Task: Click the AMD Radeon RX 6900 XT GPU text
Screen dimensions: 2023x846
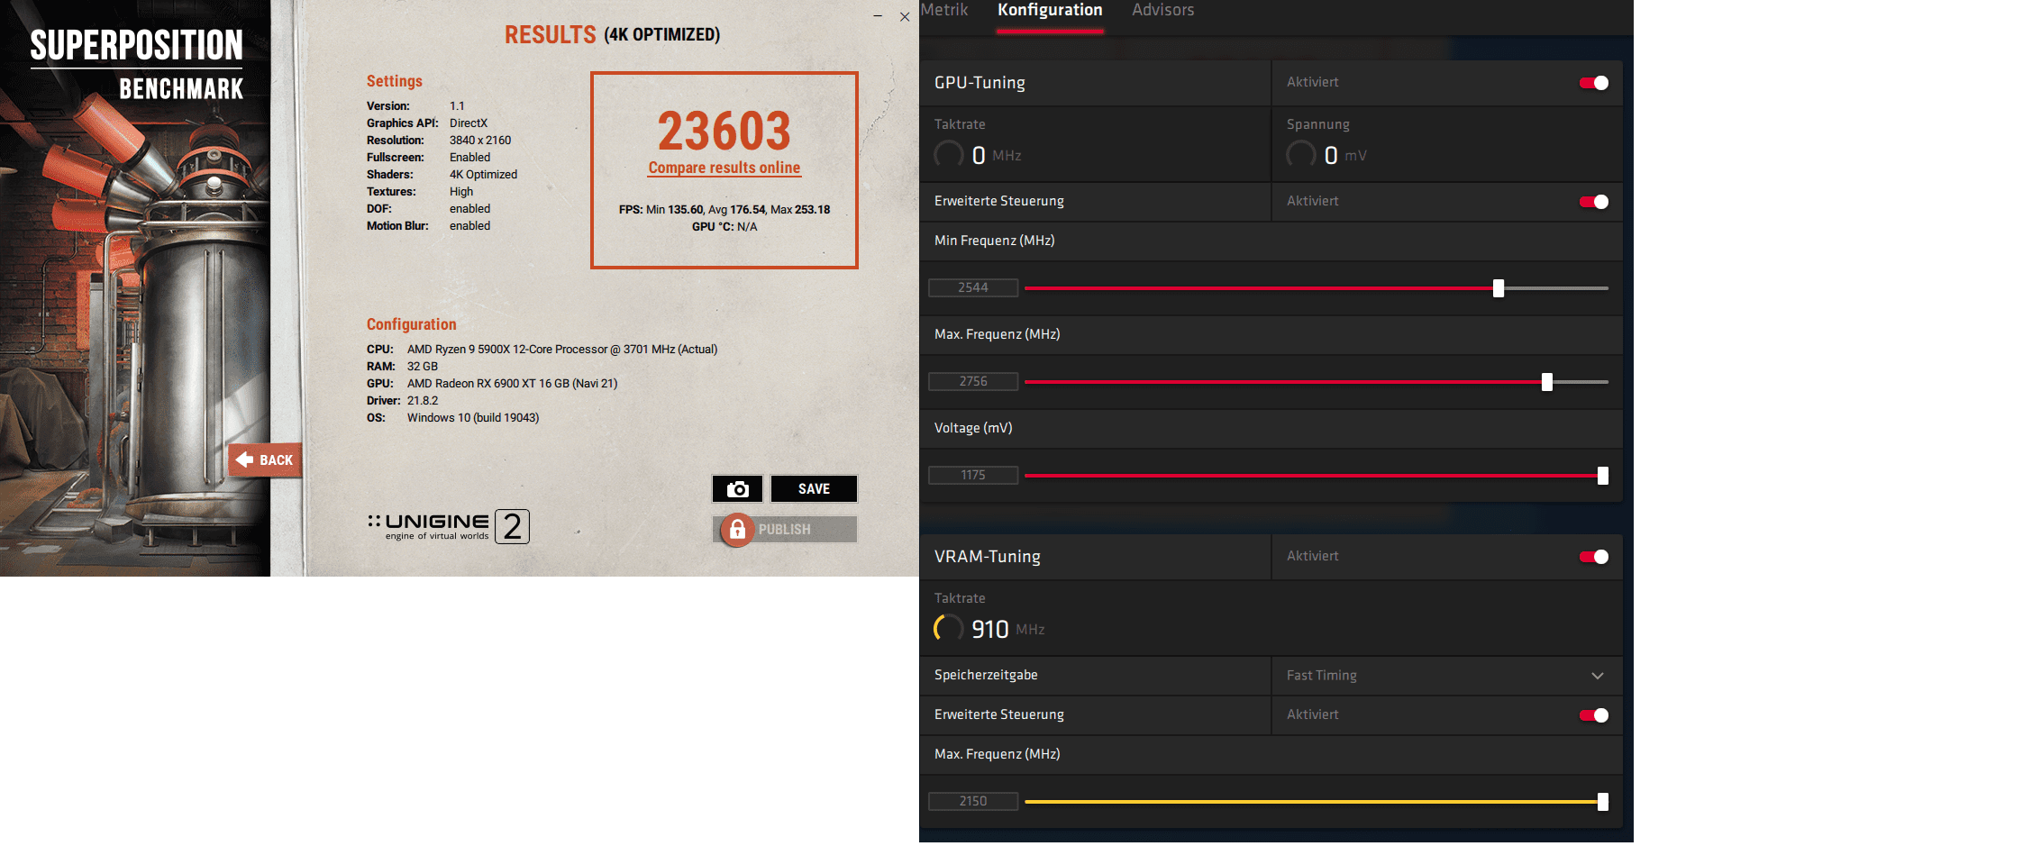Action: (x=512, y=384)
